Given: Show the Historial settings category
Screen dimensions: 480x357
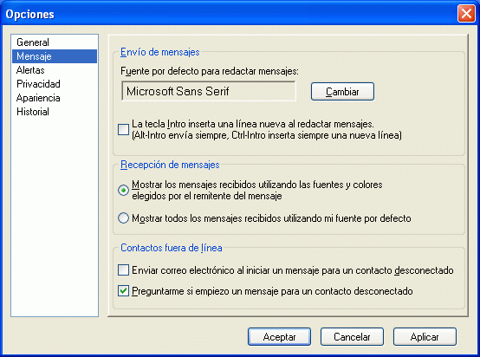Looking at the screenshot, I should click(55, 112).
